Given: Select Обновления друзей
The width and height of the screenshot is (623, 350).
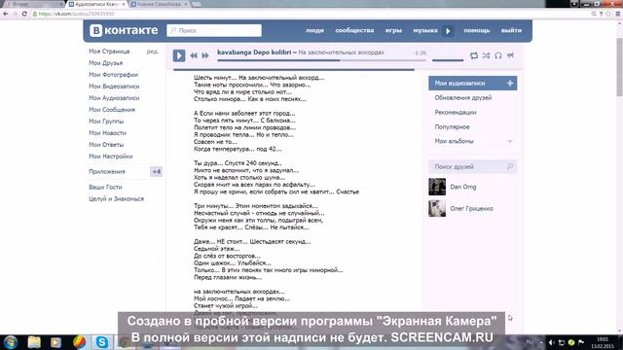Looking at the screenshot, I should click(x=463, y=97).
